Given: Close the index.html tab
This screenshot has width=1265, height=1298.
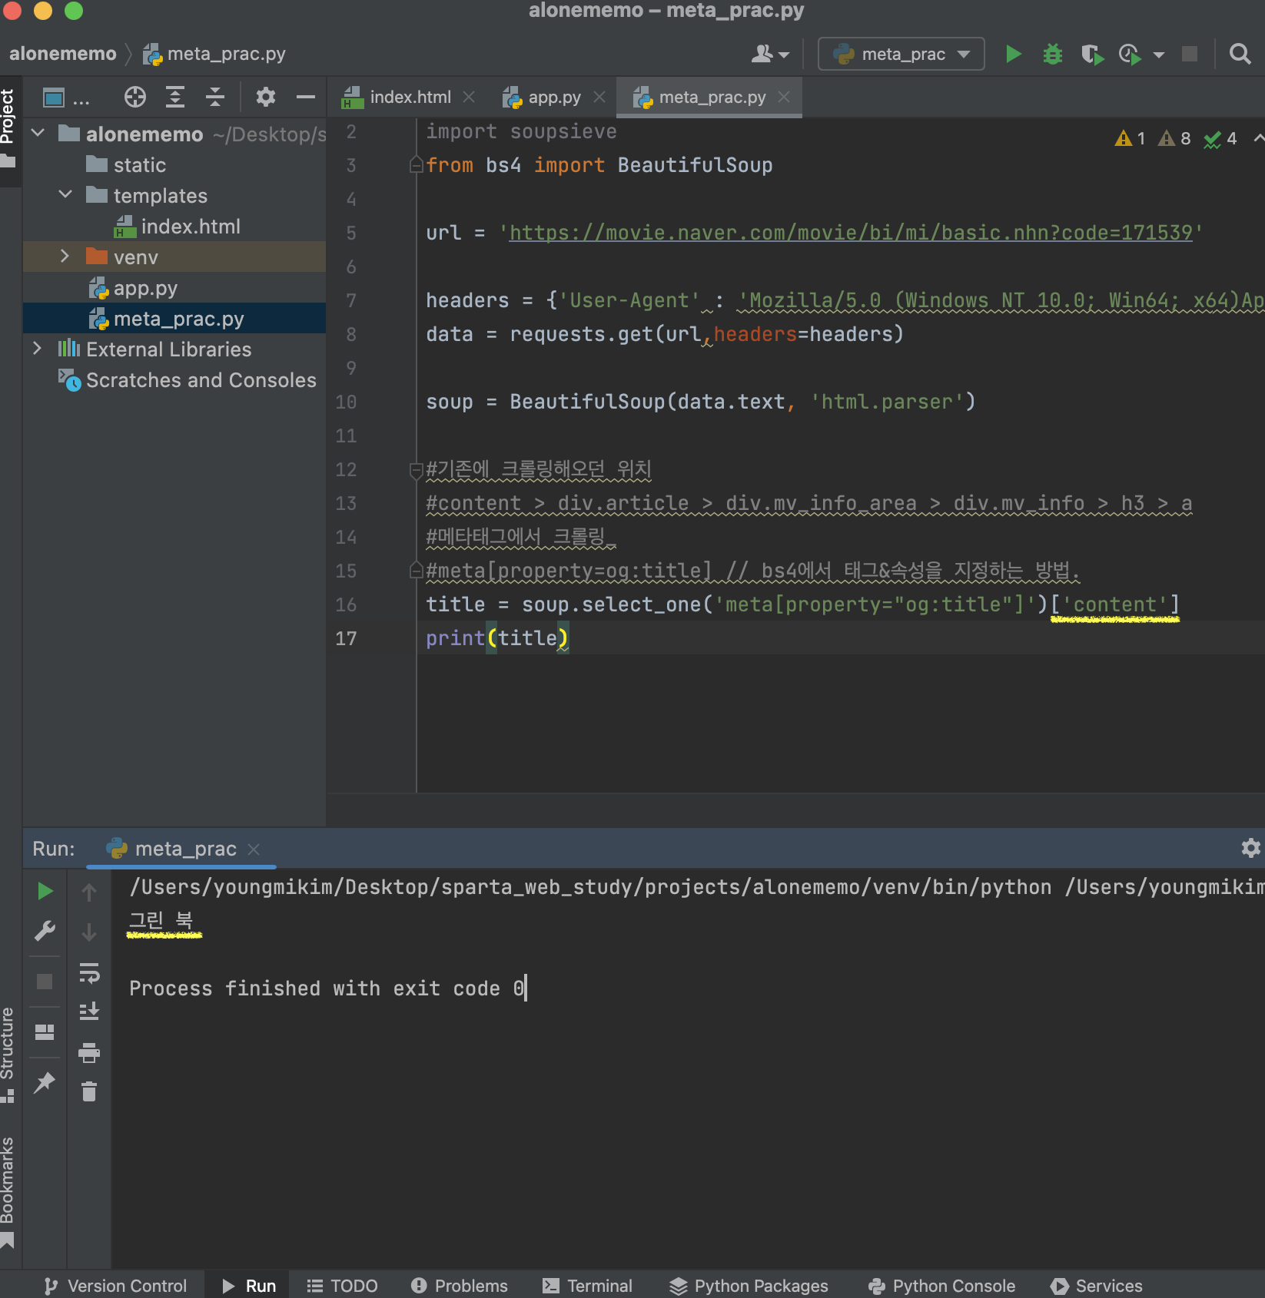Looking at the screenshot, I should (x=469, y=97).
